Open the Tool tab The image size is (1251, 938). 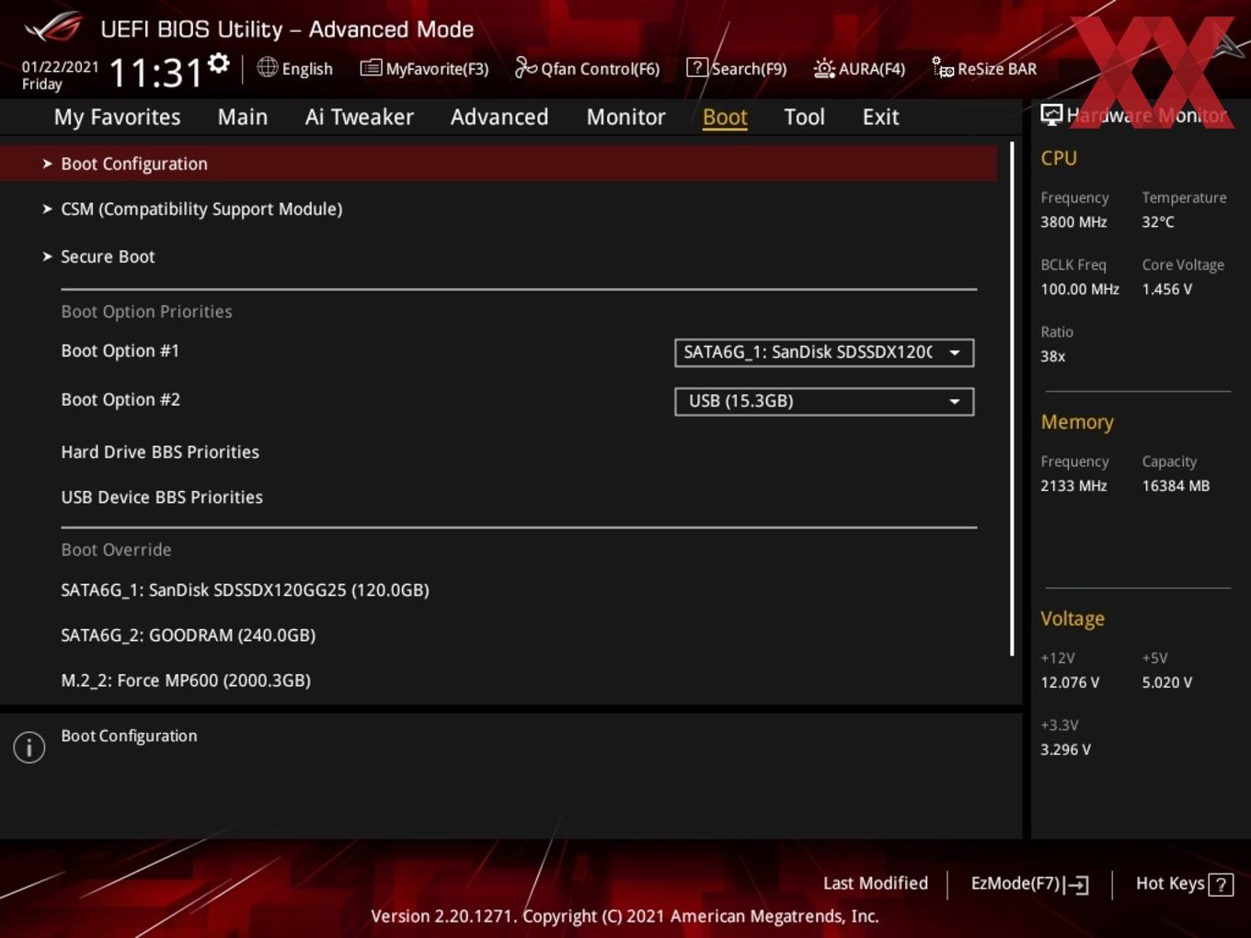pos(804,118)
